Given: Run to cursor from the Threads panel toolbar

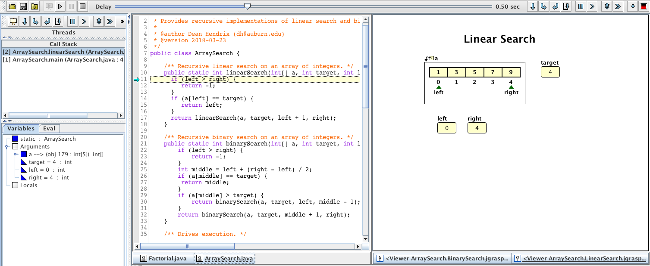Looking at the screenshot, I should 58,21.
